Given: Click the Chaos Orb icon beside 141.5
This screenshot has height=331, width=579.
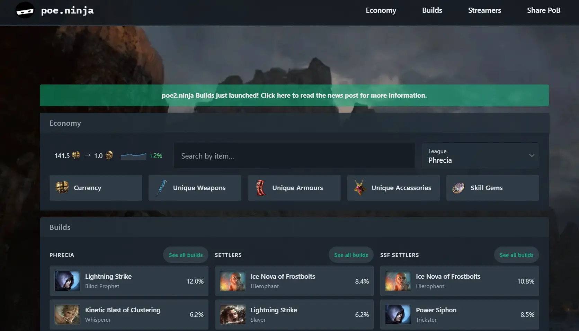Looking at the screenshot, I should pyautogui.click(x=76, y=155).
